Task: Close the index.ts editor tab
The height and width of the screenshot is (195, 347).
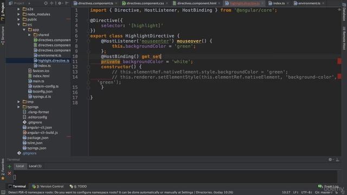Action: (x=288, y=3)
